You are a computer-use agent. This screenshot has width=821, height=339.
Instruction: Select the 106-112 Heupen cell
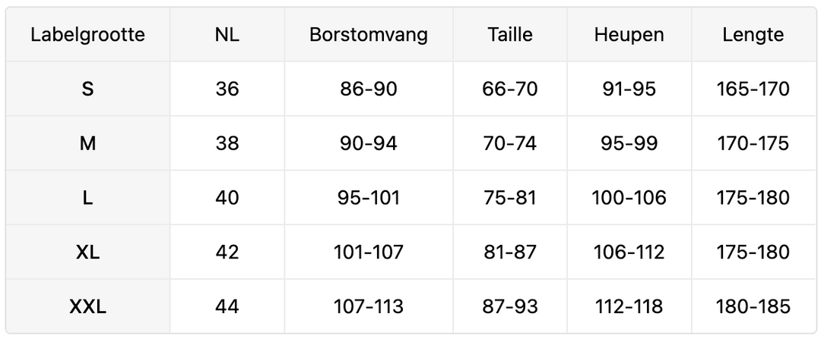(x=629, y=252)
